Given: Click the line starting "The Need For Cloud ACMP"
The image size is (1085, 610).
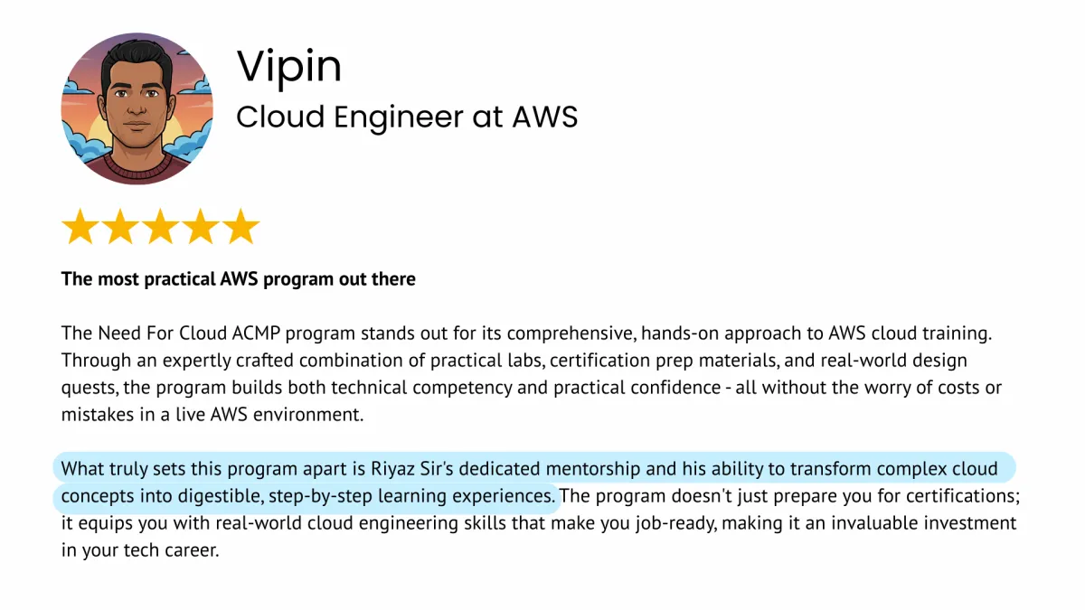Looking at the screenshot, I should click(x=526, y=333).
